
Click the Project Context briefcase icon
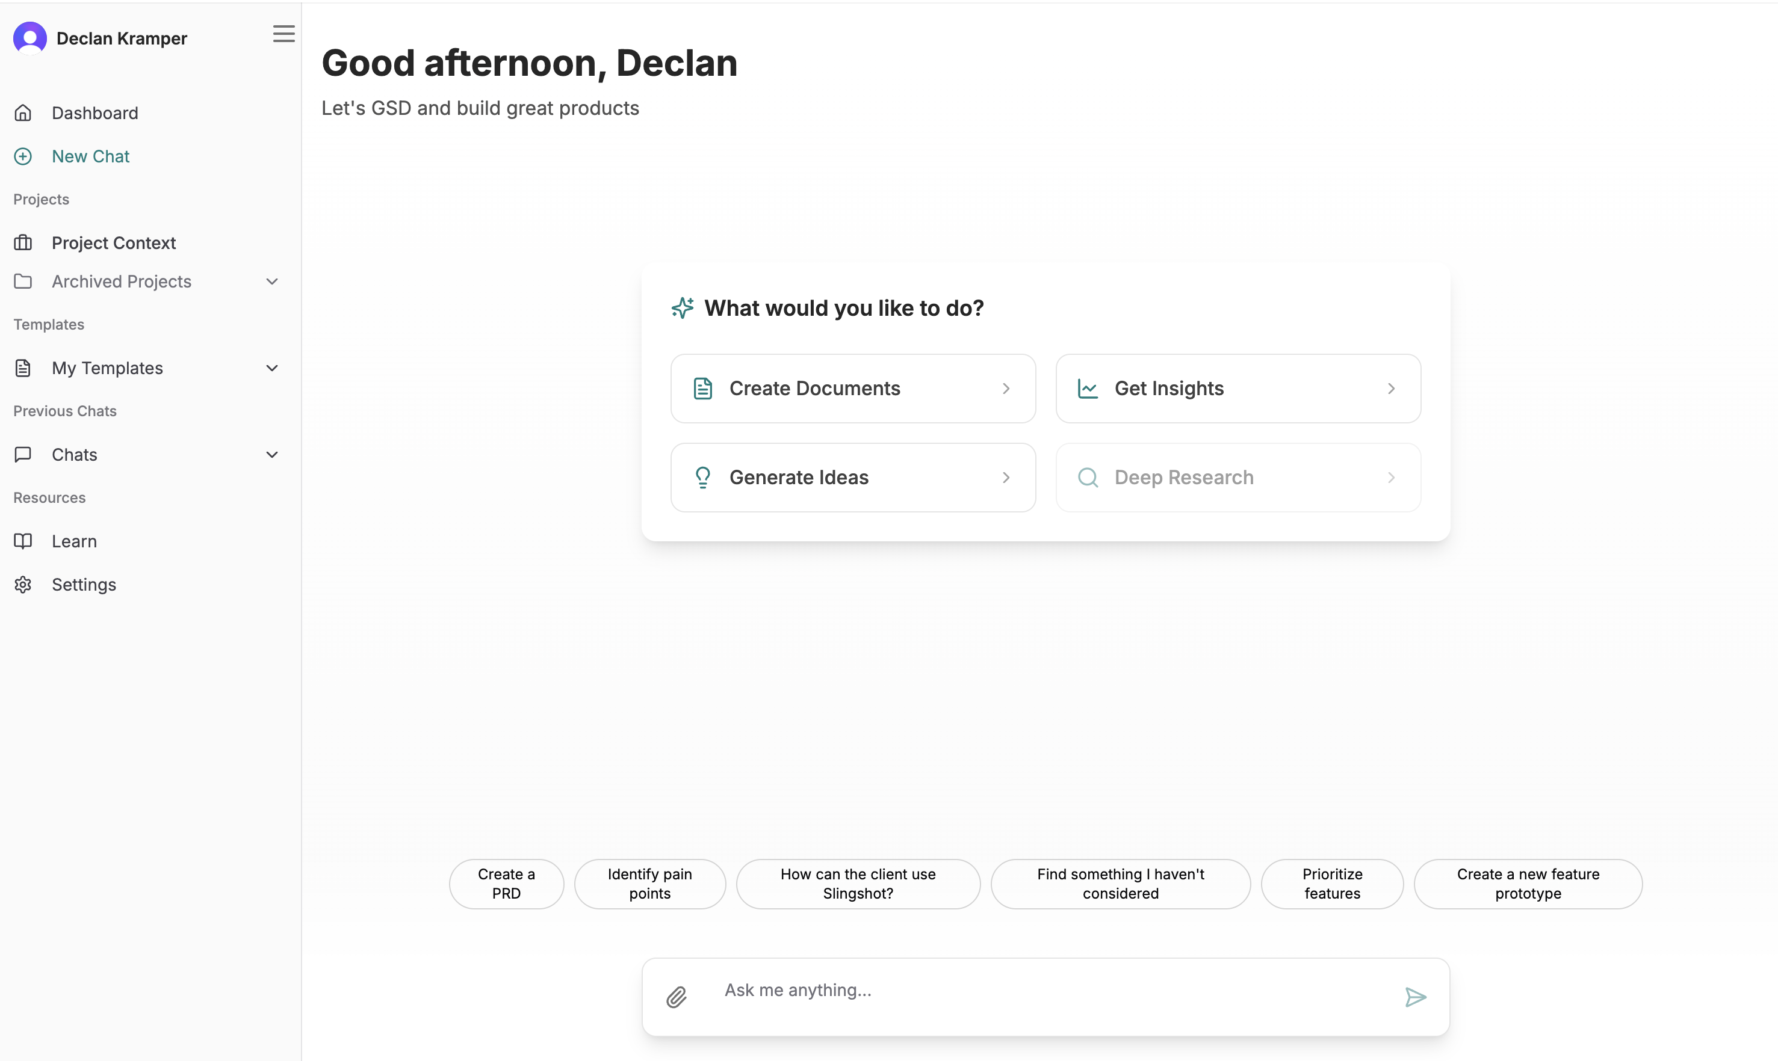[23, 243]
